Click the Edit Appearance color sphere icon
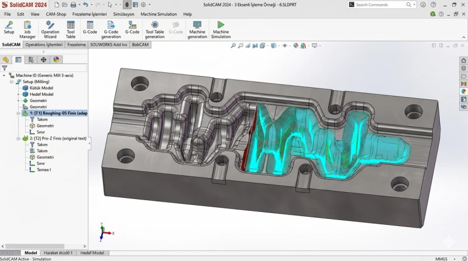Screen dimensions: 468x261 (296, 46)
